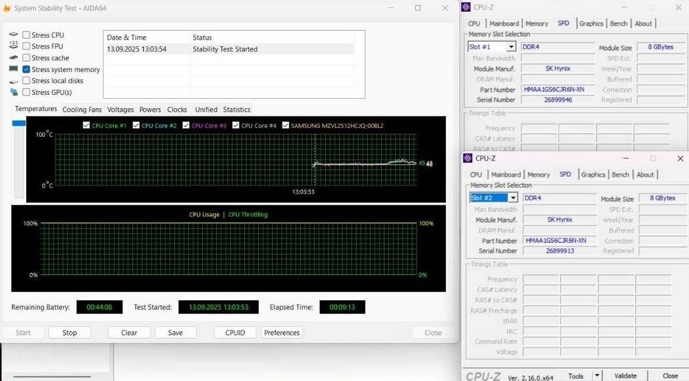
Task: Select Mainboard tab in lower CPU-Z window
Action: (x=506, y=175)
